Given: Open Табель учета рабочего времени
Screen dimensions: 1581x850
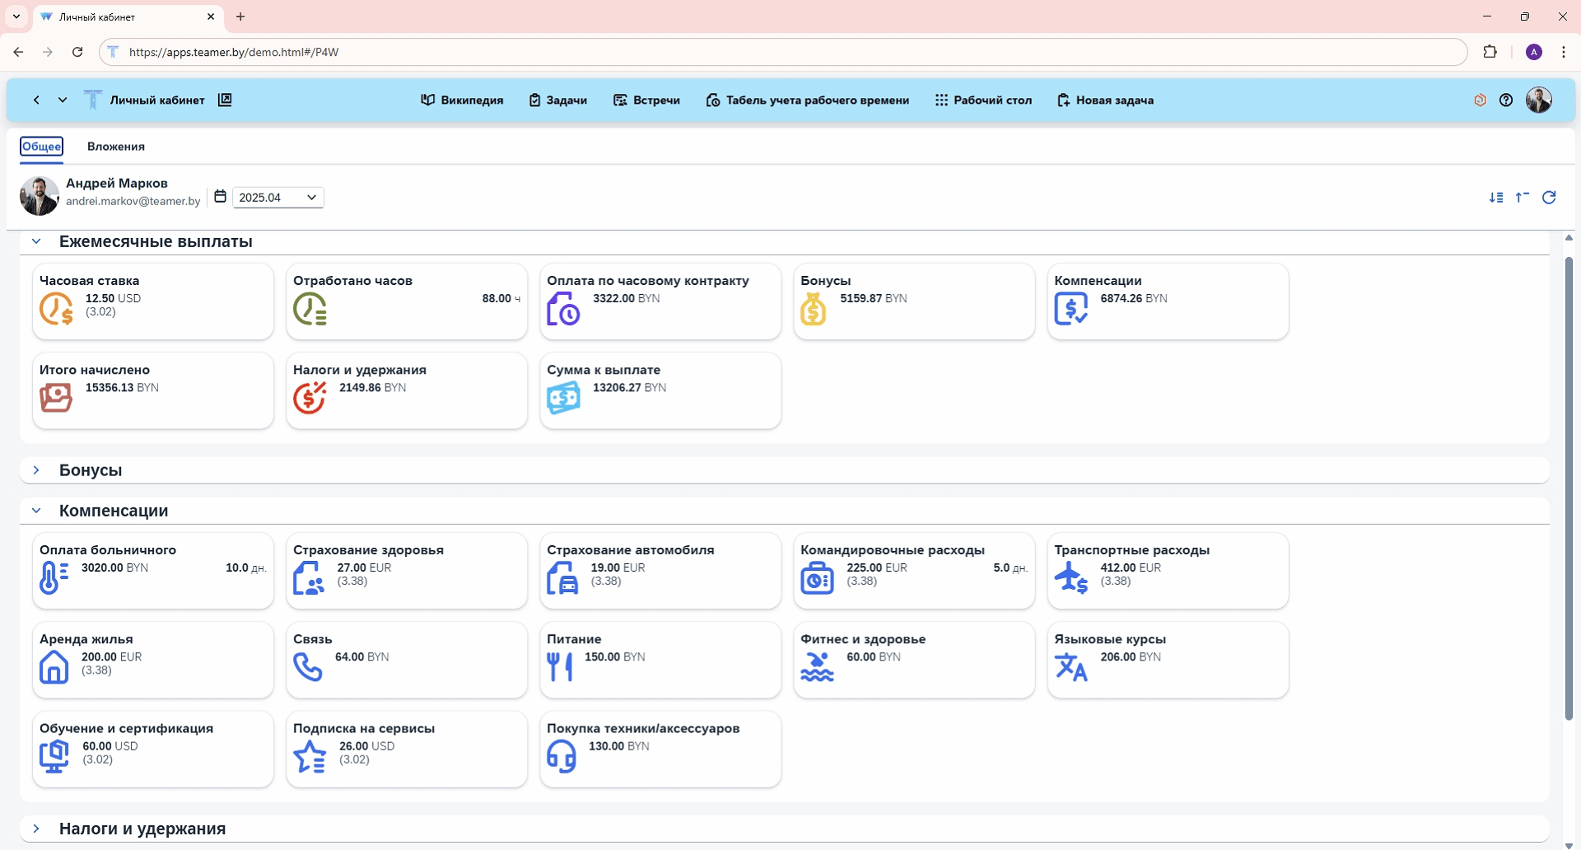Looking at the screenshot, I should (807, 100).
